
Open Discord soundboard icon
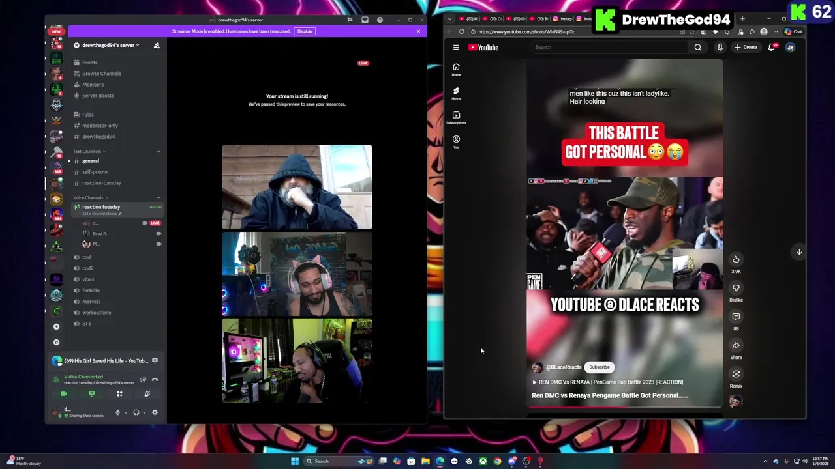click(x=147, y=393)
